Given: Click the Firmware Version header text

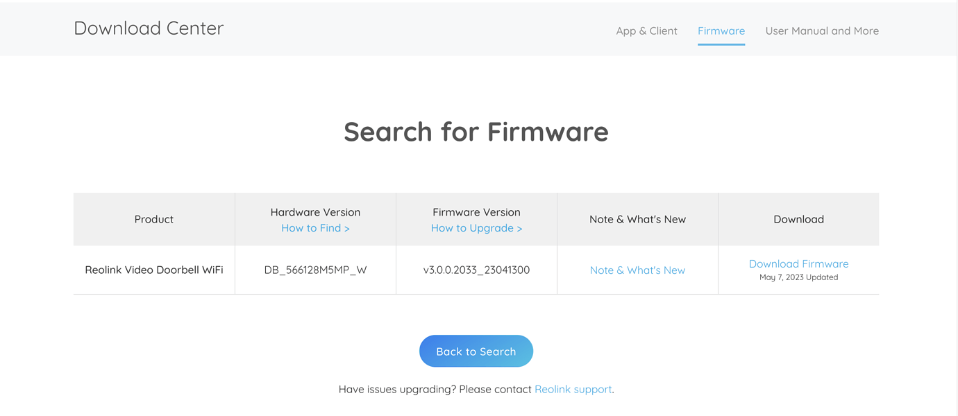Looking at the screenshot, I should 476,212.
